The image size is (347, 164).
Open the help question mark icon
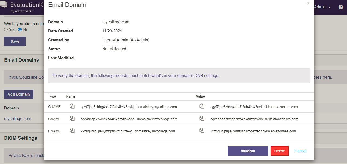[x=341, y=7]
